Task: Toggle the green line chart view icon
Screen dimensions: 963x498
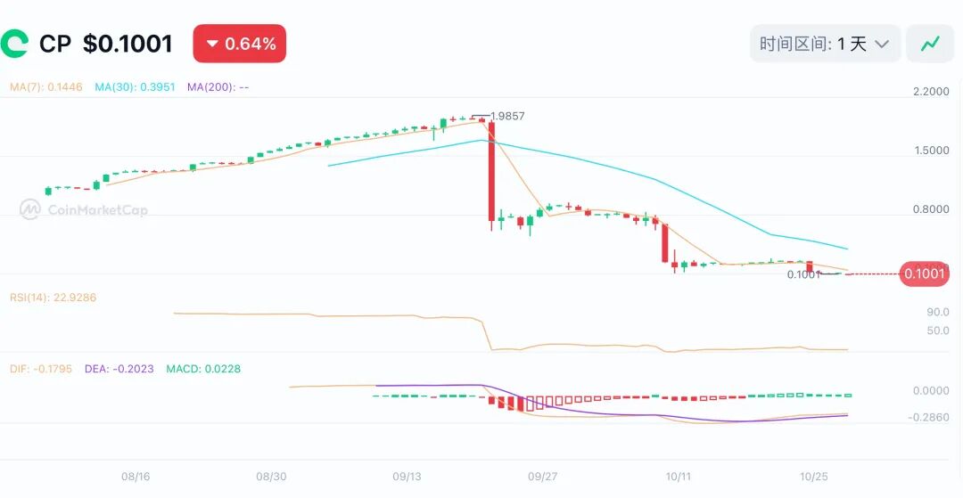Action: [x=930, y=44]
